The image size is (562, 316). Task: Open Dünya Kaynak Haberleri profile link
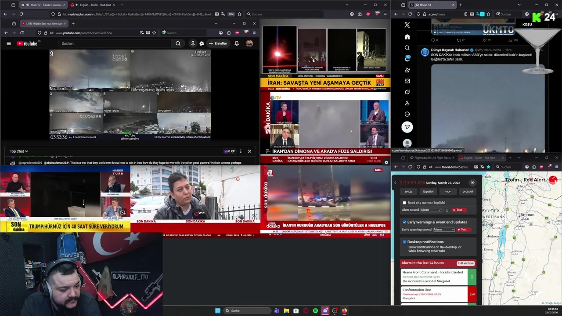(450, 50)
